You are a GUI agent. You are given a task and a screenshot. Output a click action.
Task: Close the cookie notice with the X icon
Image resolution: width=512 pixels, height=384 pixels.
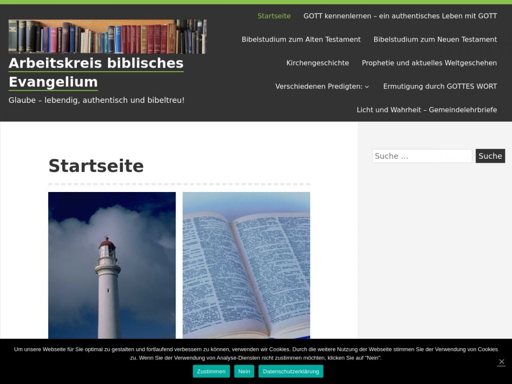click(501, 362)
